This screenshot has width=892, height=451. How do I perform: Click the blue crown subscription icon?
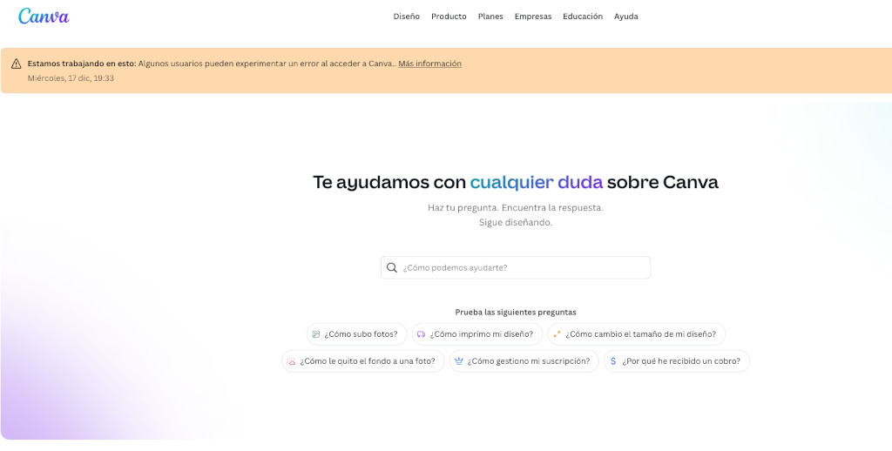point(458,361)
